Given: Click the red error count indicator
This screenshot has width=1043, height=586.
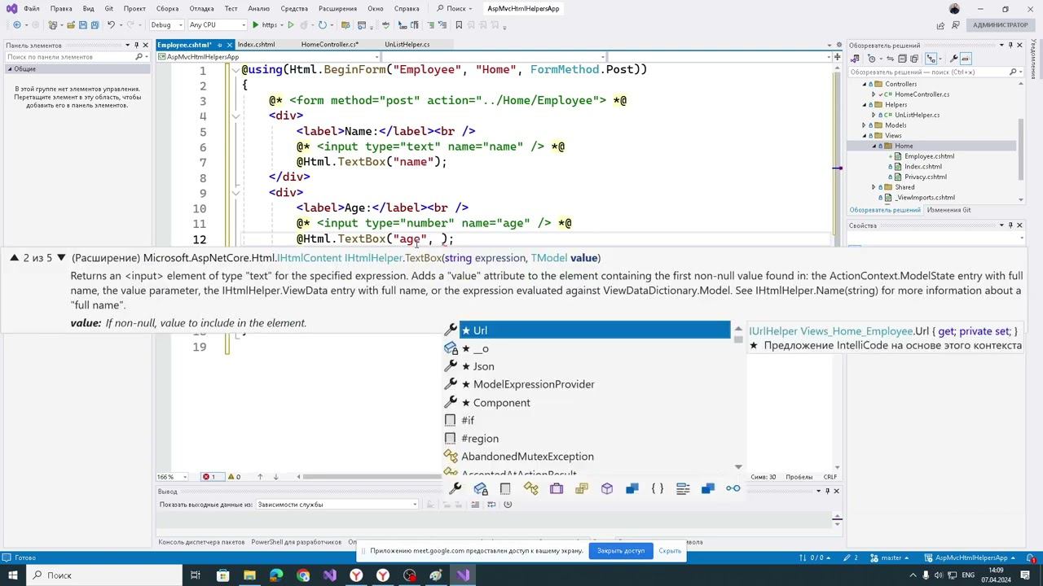Looking at the screenshot, I should click(209, 477).
